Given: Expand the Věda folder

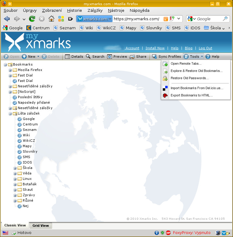Looking at the screenshot, I should 15,174.
